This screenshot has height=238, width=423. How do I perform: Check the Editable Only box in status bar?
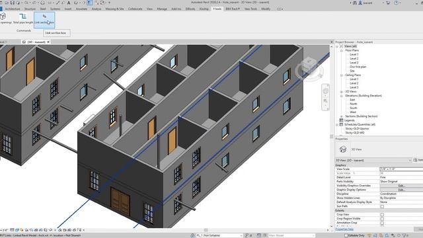click(346, 235)
